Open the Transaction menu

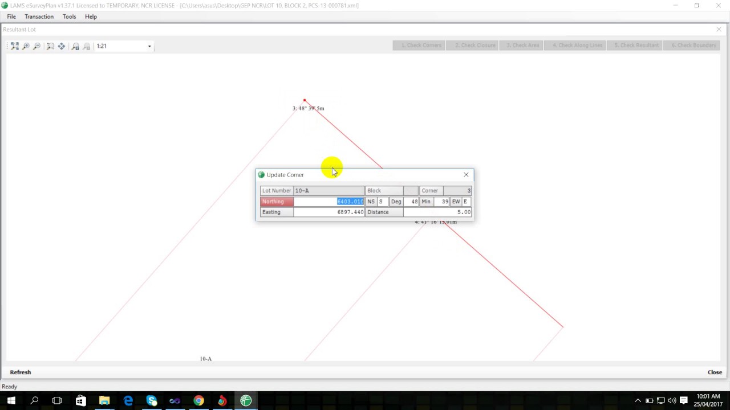click(x=39, y=17)
